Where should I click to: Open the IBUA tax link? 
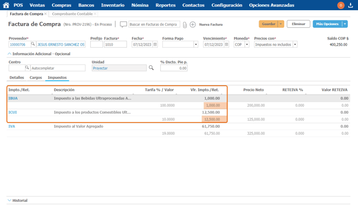13,98
